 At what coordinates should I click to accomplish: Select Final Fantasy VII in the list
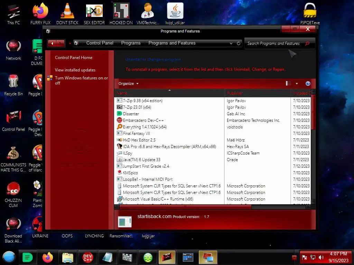click(213, 134)
